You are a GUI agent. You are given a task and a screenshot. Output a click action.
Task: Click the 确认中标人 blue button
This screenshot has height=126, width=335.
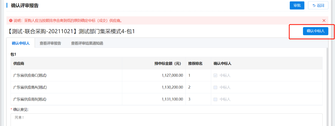pos(315,31)
